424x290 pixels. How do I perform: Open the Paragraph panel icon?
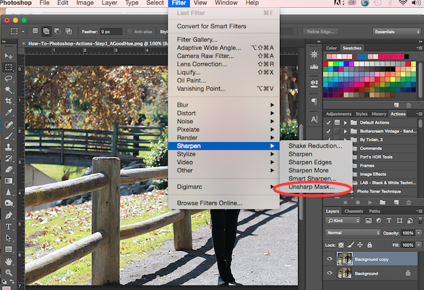click(314, 102)
